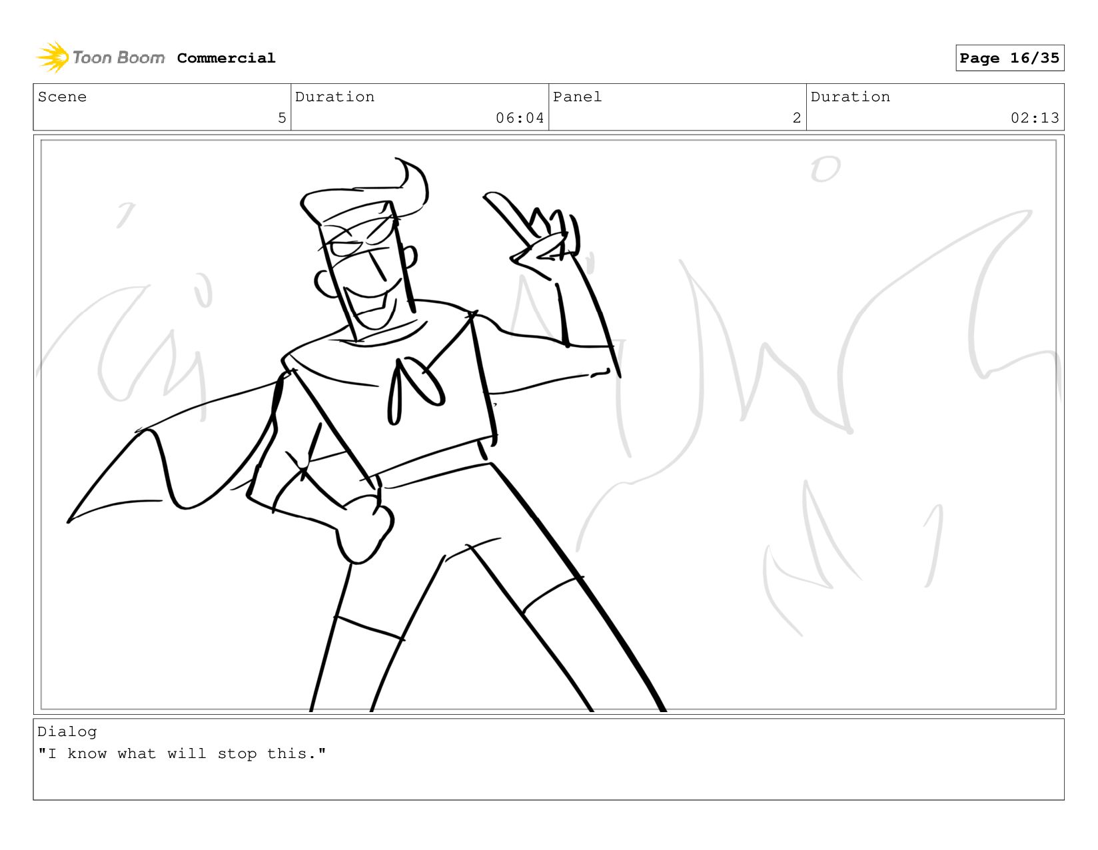Click the "Scene" header label
1098x850 pixels.
[x=62, y=97]
